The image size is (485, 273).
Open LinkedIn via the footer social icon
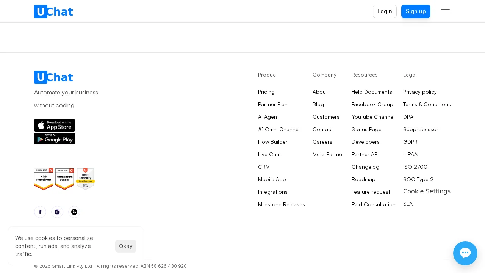coord(74,212)
